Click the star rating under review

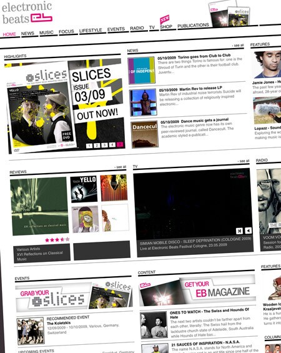pos(57,240)
